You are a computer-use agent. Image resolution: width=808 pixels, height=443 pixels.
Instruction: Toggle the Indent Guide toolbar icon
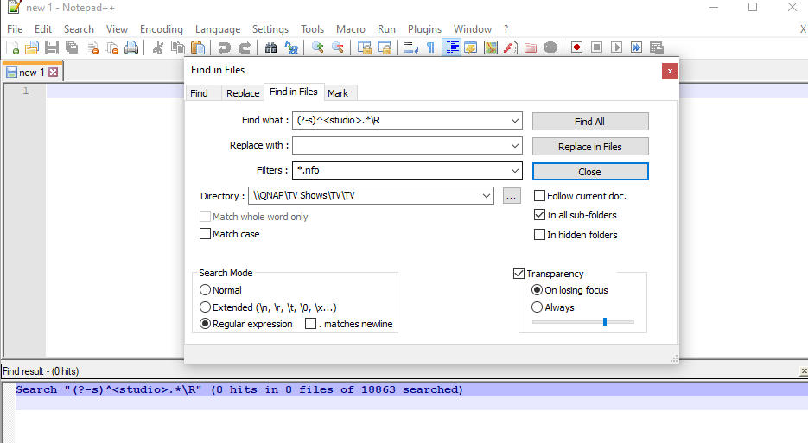[x=451, y=47]
